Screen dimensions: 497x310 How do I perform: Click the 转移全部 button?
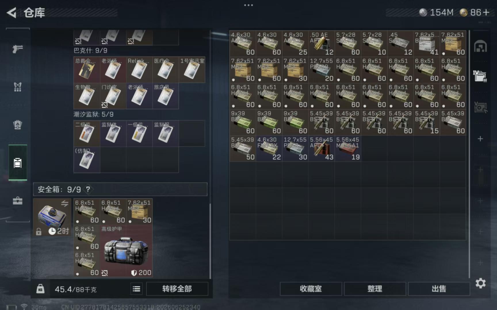177,289
